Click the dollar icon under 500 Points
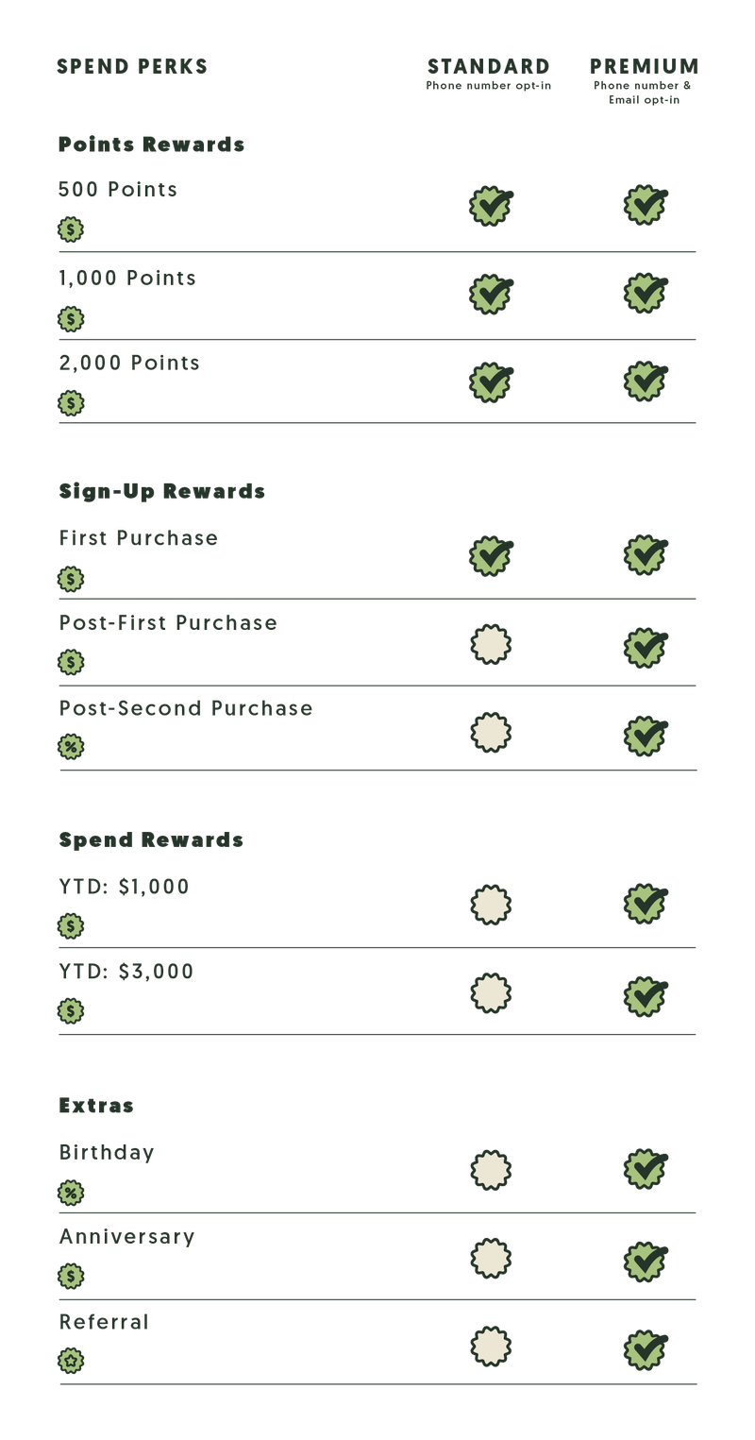 pos(71,229)
